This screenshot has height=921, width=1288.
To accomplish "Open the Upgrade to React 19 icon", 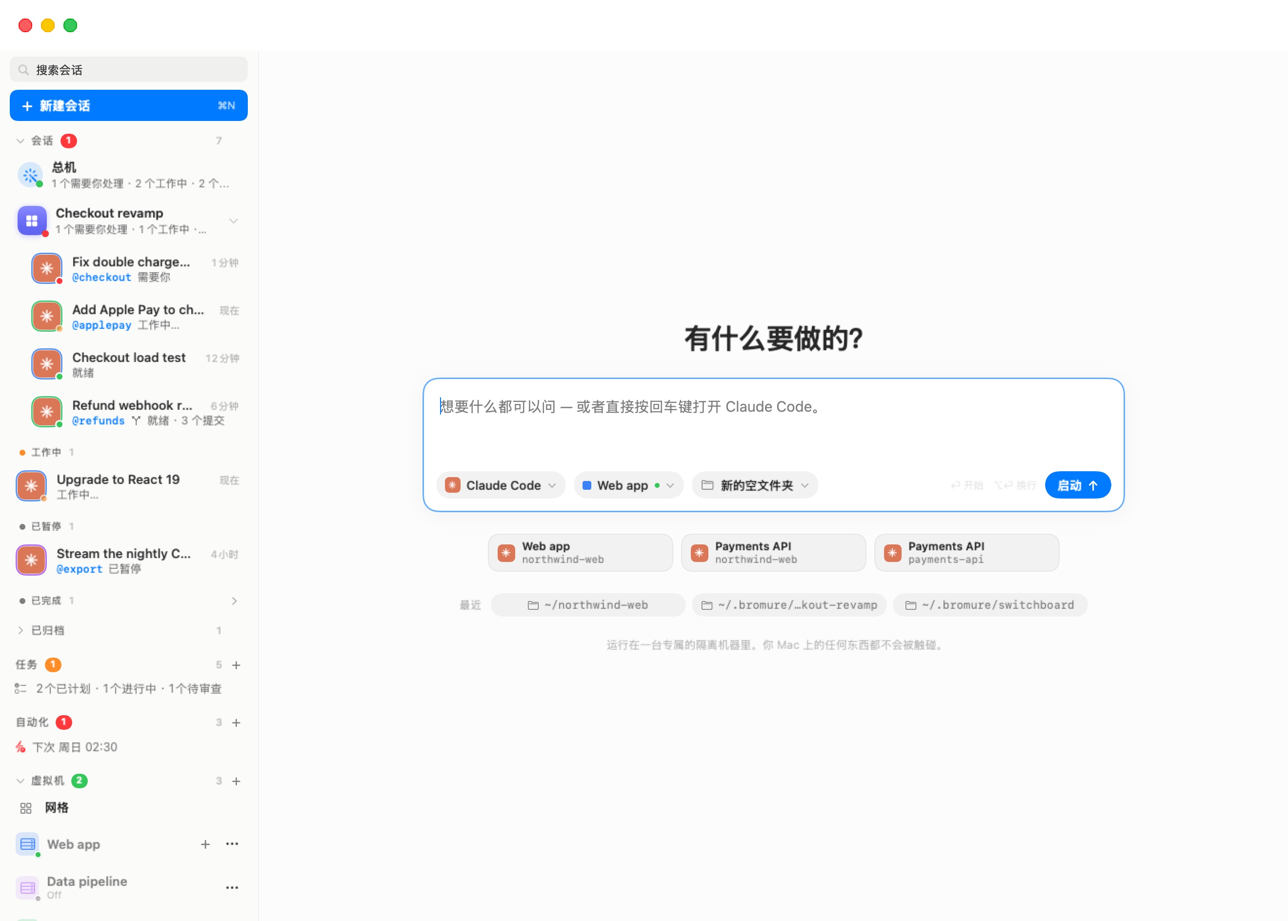I will click(31, 486).
